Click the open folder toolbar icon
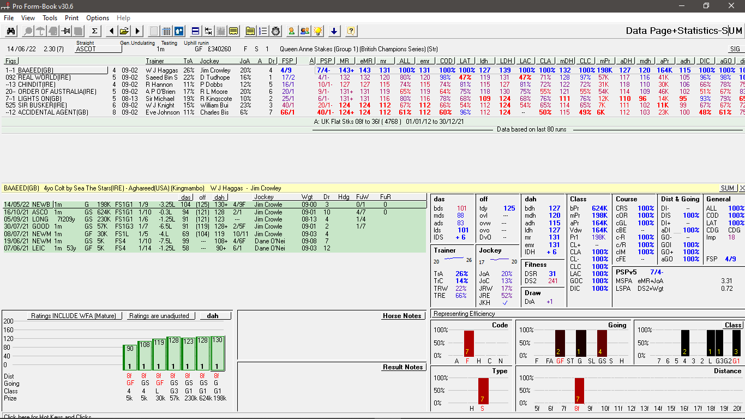 coord(124,31)
